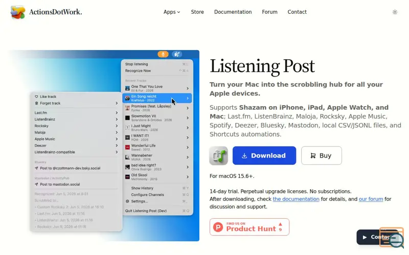Click the Forget track trash icon
This screenshot has width=409, height=255.
click(x=36, y=104)
